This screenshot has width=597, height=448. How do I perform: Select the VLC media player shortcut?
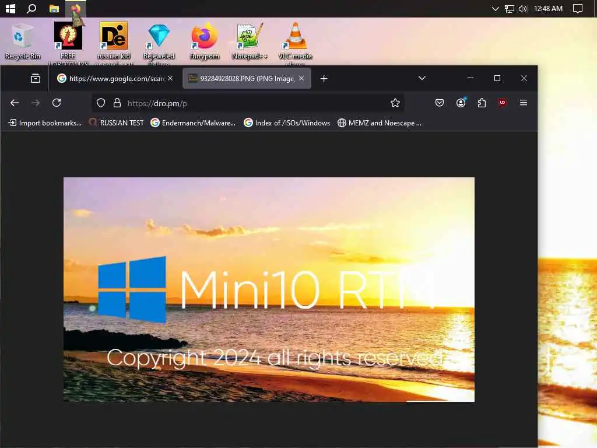click(x=295, y=43)
